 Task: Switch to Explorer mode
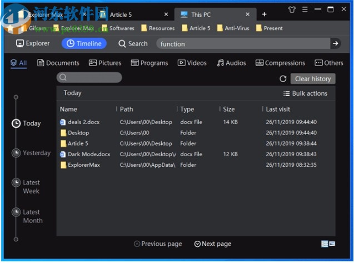[33, 43]
